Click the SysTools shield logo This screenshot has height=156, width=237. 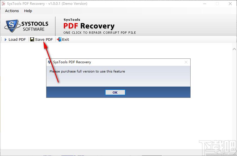(x=12, y=26)
